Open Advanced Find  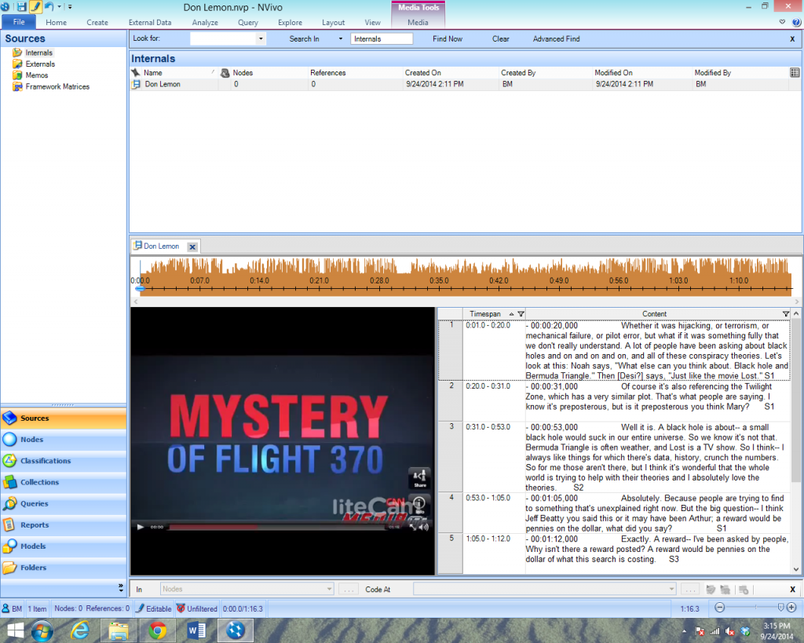click(557, 39)
